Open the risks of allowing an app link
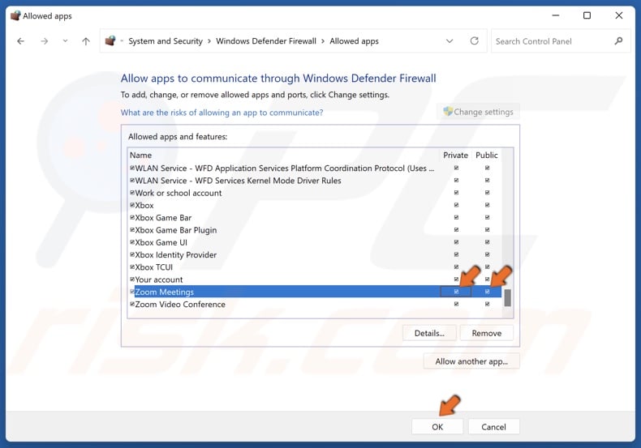The width and height of the screenshot is (641, 448). pyautogui.click(x=222, y=113)
